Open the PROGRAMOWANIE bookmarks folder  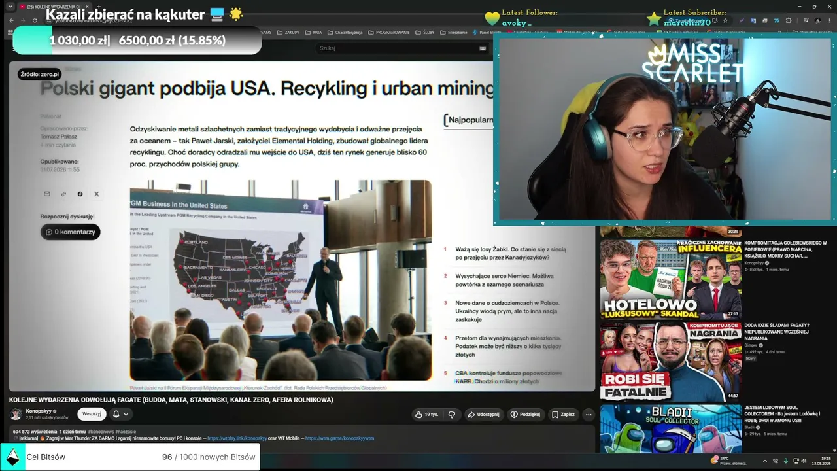tap(389, 32)
